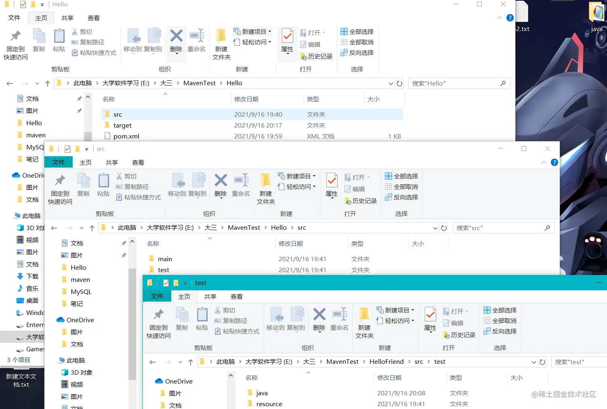The image size is (607, 409).
Task: Collapse the ribbon in src window
Action: click(544, 162)
